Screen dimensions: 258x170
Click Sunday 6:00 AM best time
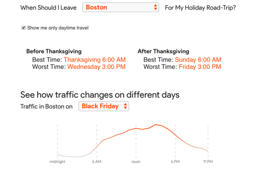click(x=198, y=60)
